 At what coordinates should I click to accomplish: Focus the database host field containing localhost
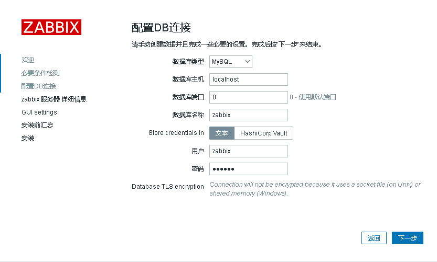point(249,79)
